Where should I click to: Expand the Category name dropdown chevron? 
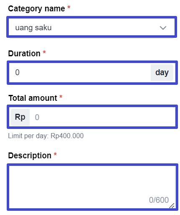click(x=163, y=28)
